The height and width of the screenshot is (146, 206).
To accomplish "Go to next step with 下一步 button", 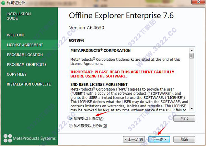I will pyautogui.click(x=159, y=139).
